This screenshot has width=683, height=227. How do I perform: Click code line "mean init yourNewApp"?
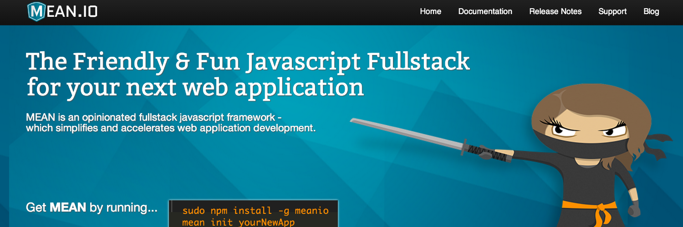(x=238, y=222)
